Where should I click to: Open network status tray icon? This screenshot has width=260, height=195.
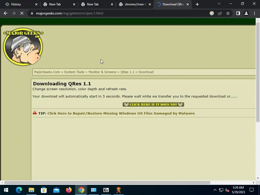tap(221, 190)
